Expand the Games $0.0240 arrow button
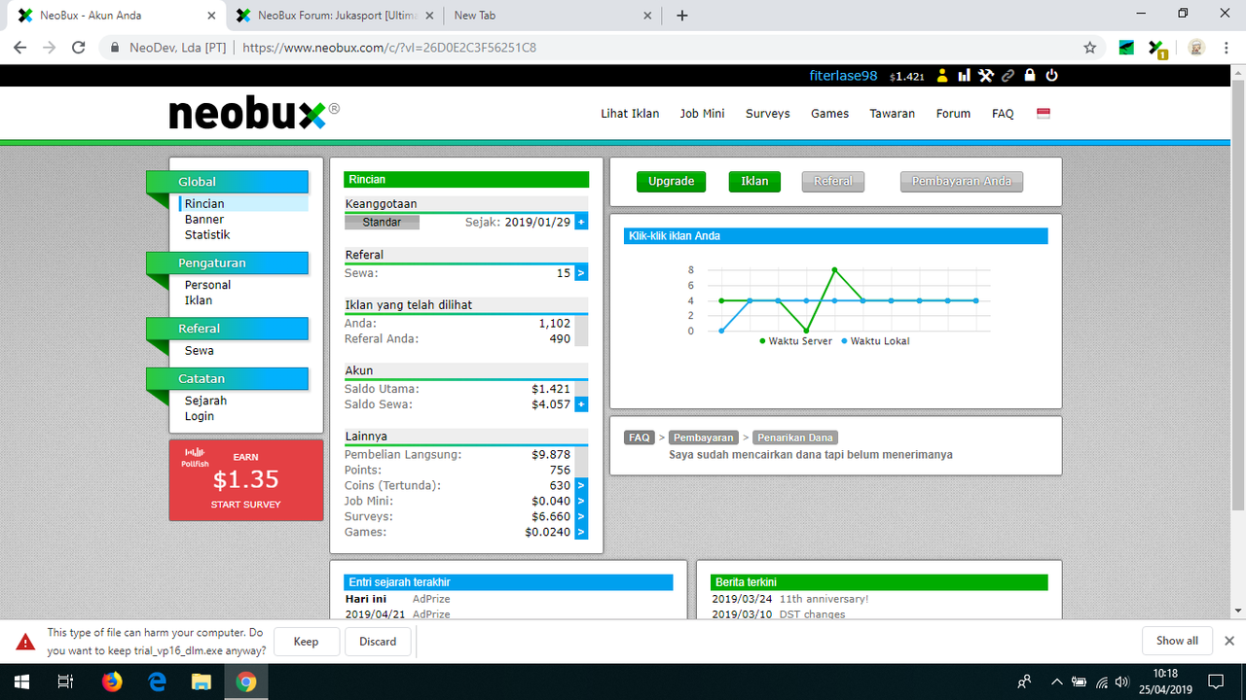This screenshot has height=700, width=1246. tap(581, 532)
